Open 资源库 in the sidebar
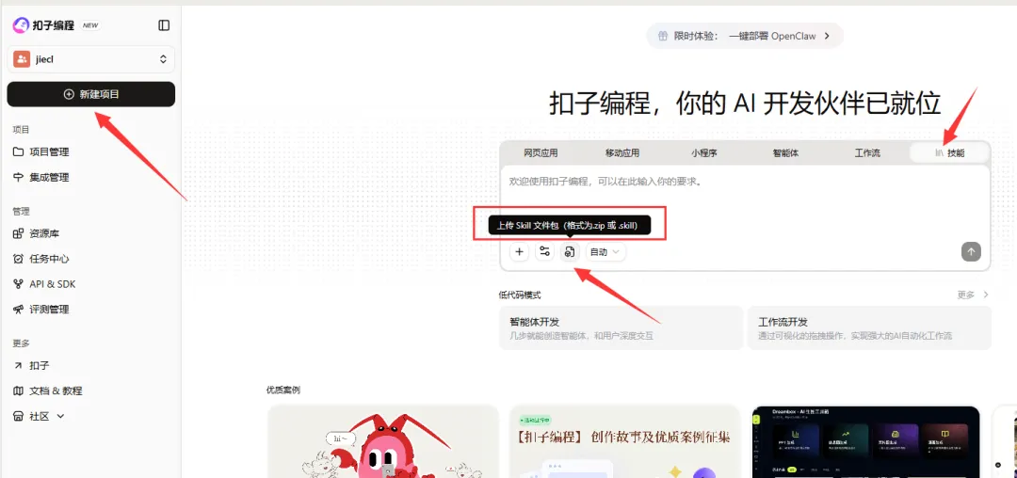This screenshot has width=1017, height=478. 44,233
